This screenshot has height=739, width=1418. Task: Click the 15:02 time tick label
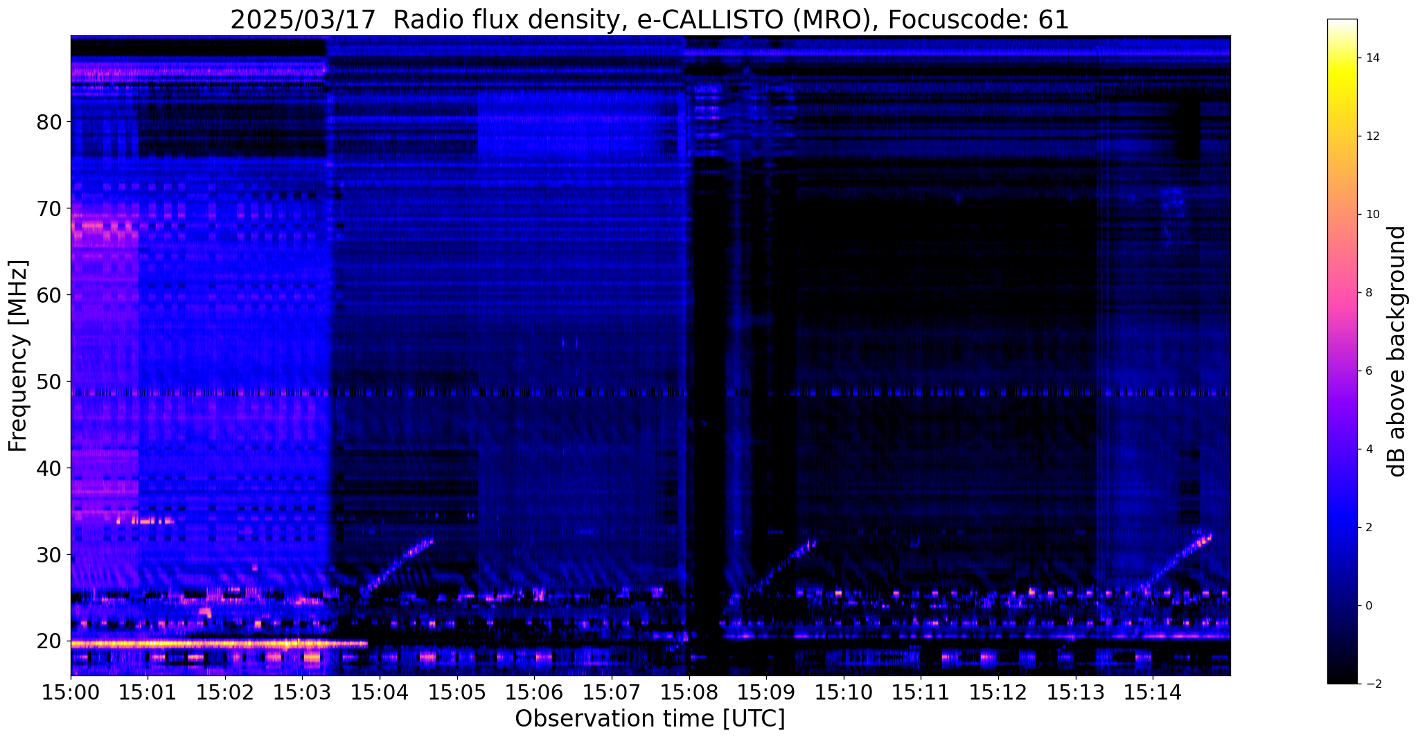pyautogui.click(x=225, y=692)
